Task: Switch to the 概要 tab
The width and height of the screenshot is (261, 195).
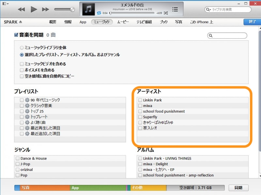Action: [53, 22]
